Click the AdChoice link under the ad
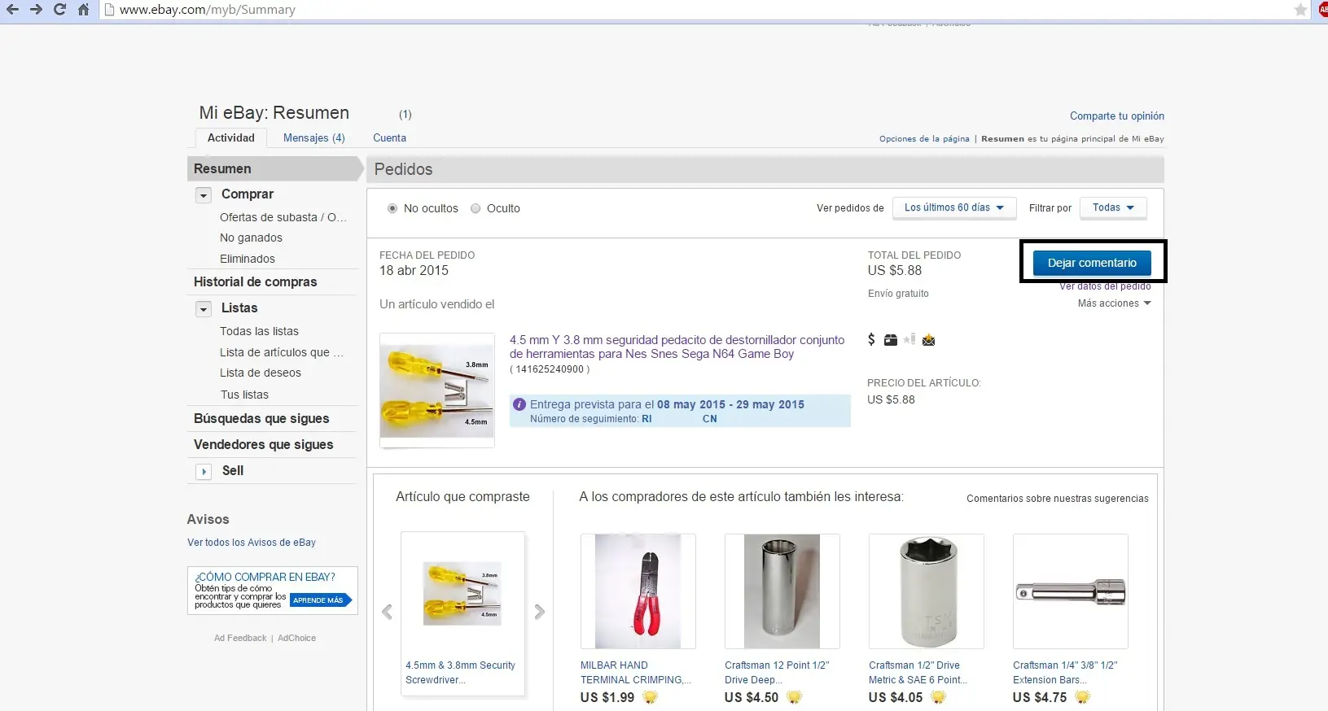This screenshot has height=711, width=1328. [x=296, y=639]
